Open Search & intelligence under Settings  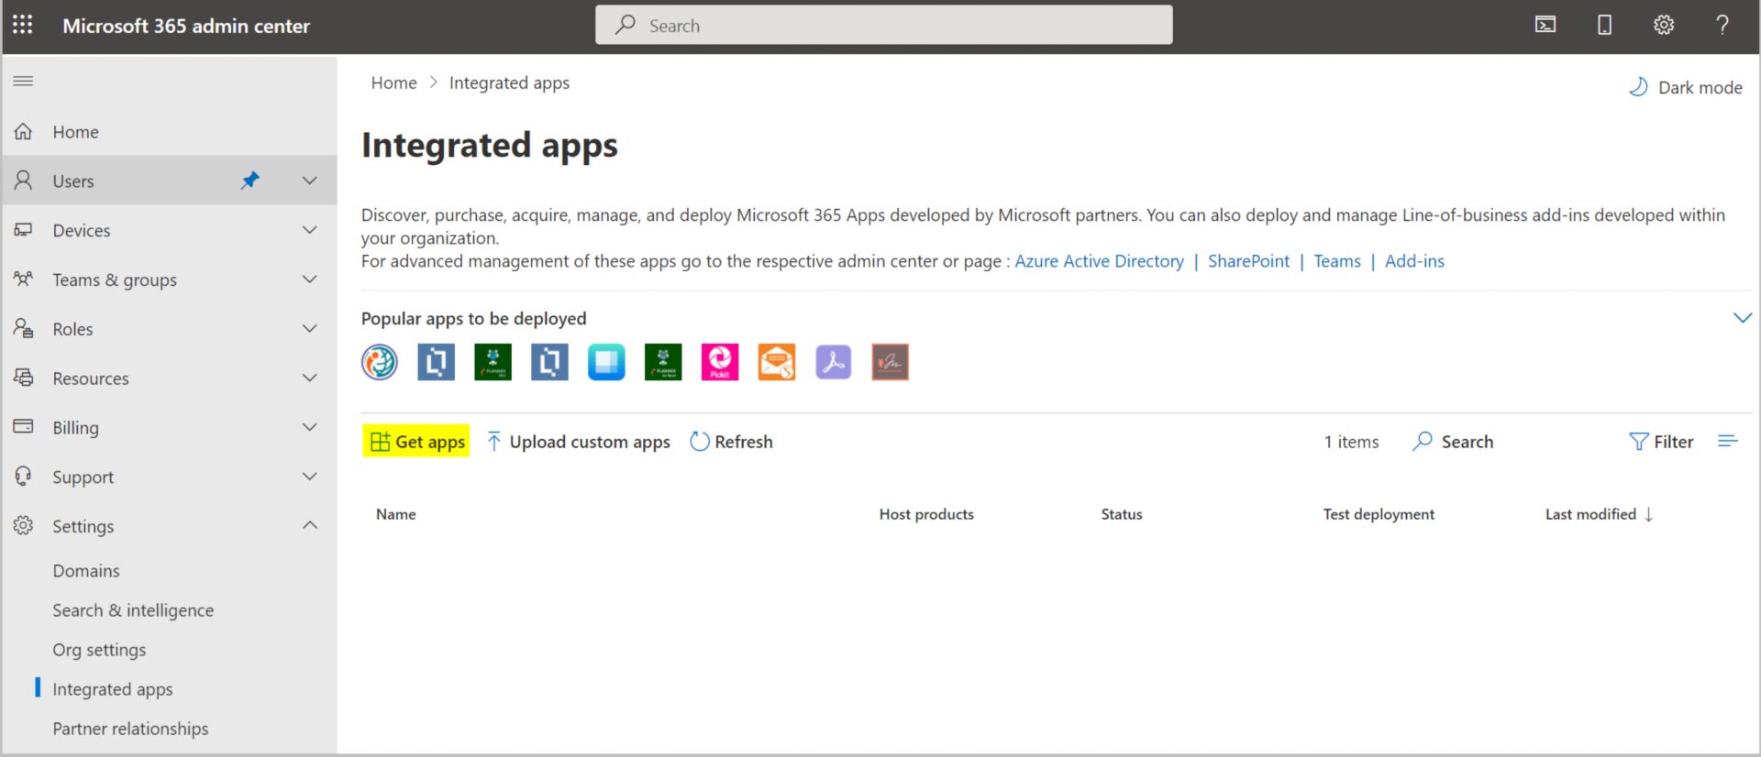[133, 610]
